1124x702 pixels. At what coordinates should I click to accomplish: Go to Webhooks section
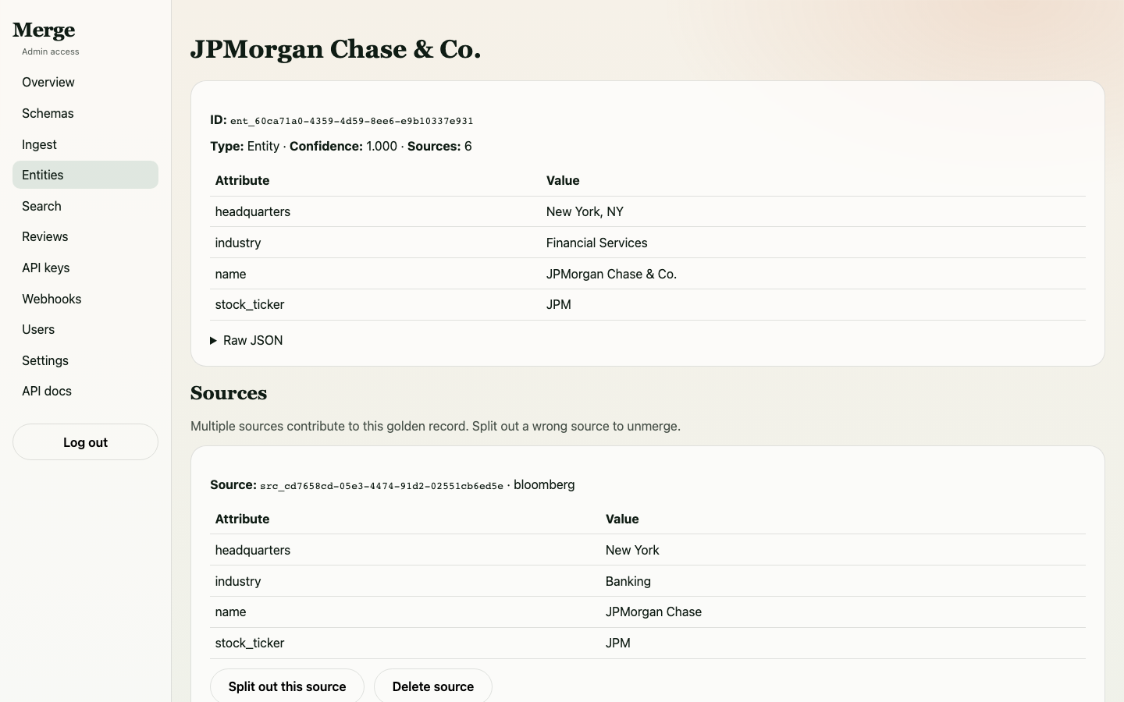[85, 299]
